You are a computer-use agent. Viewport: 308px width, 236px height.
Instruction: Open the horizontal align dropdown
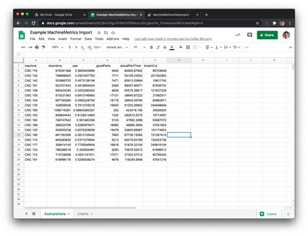click(209, 47)
